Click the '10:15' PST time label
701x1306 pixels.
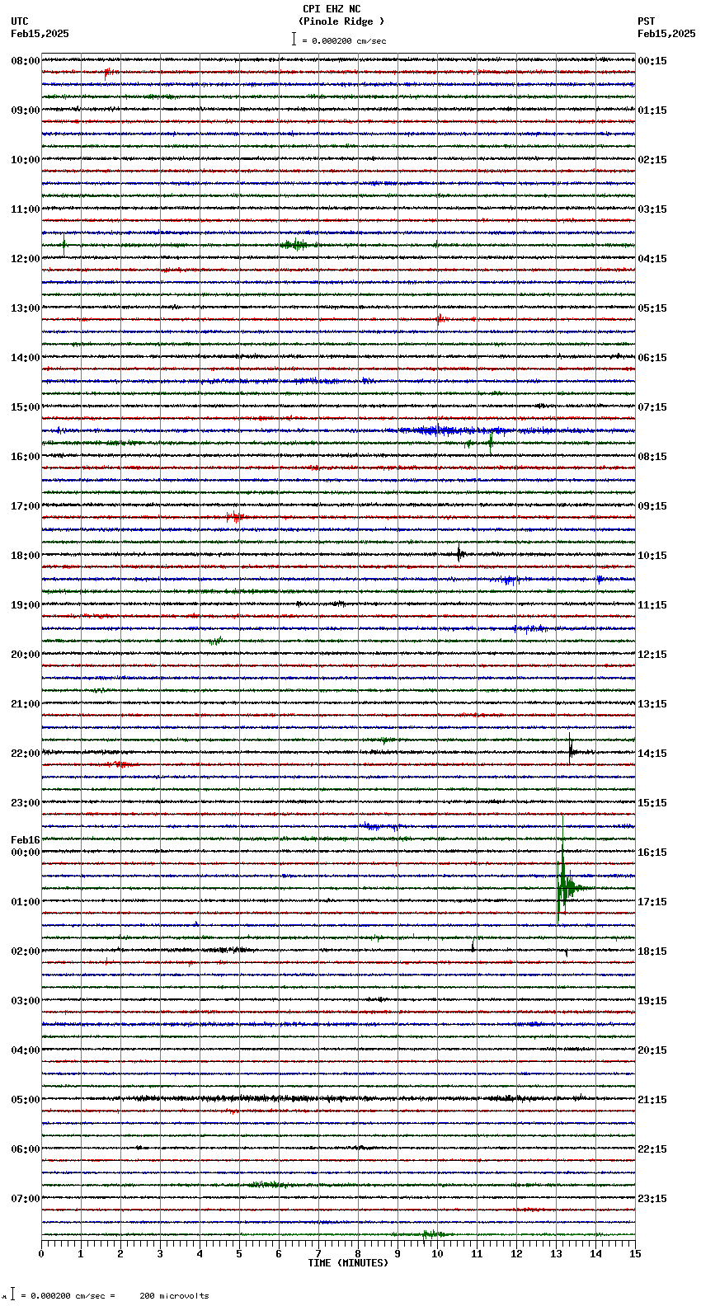tap(652, 556)
